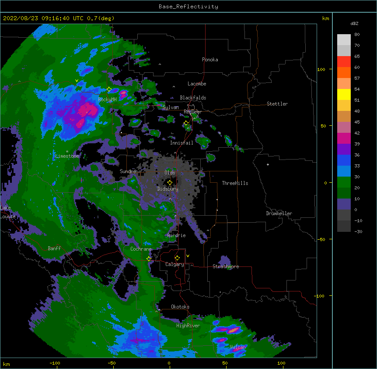Viewport: 377px width, 369px height.
Task: Click the orange 60 dBZ legend swatch
Action: 344,72
